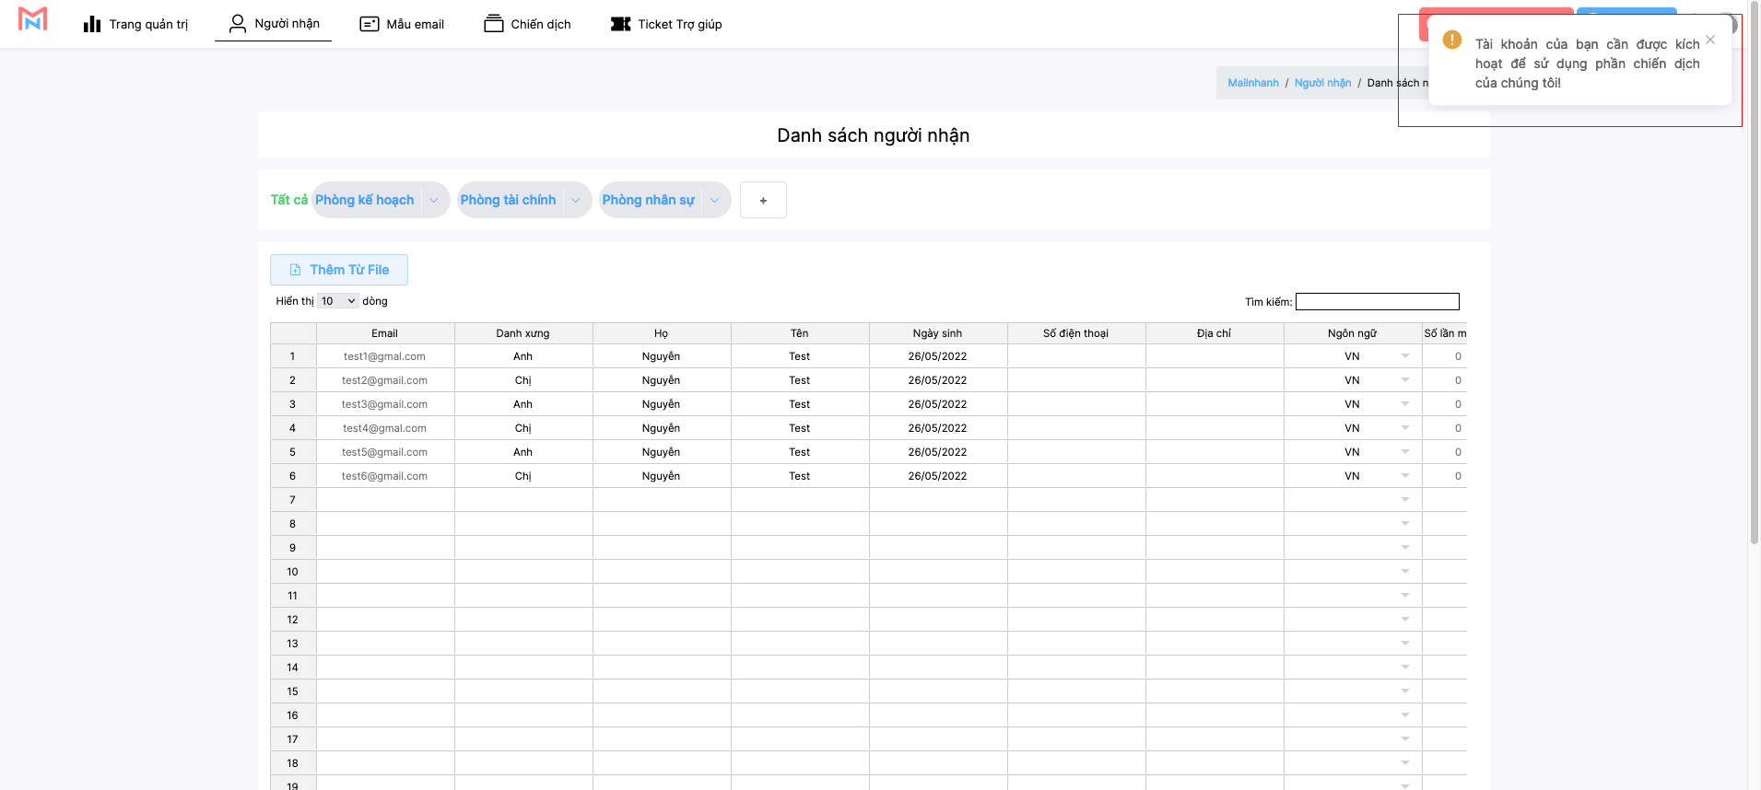This screenshot has height=790, width=1761.
Task: Click the page's vertical scrollbar
Action: click(1754, 276)
